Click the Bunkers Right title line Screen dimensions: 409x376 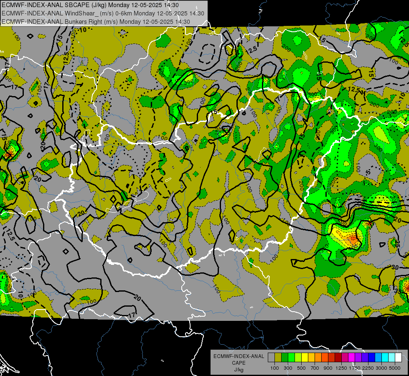[96, 22]
